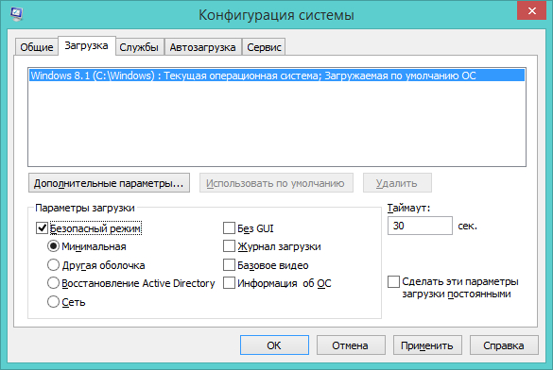Image resolution: width=553 pixels, height=370 pixels.
Task: Close the Конфигурация системы window
Action: click(x=531, y=11)
